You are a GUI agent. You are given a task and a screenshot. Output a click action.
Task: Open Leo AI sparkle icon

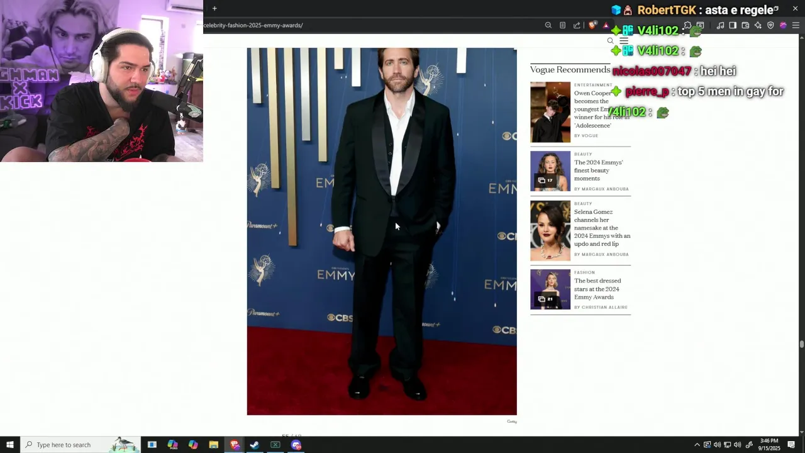(758, 25)
